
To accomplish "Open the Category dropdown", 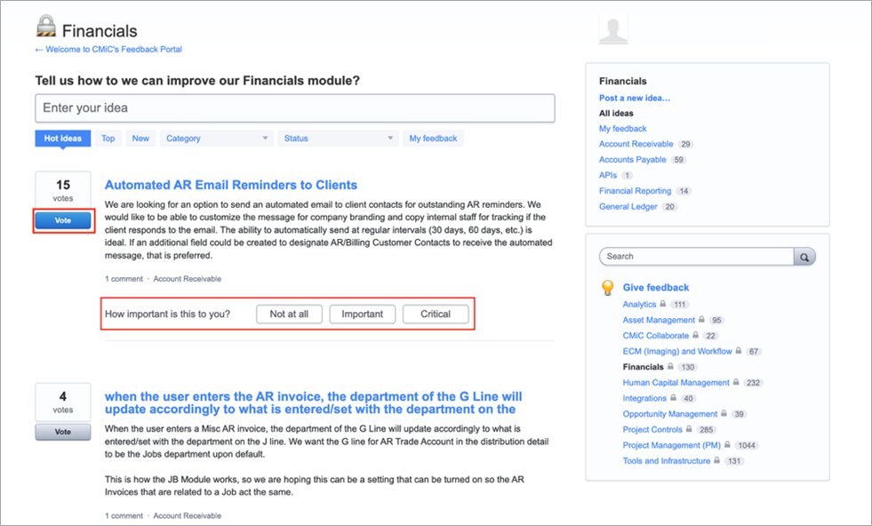I will pos(216,138).
